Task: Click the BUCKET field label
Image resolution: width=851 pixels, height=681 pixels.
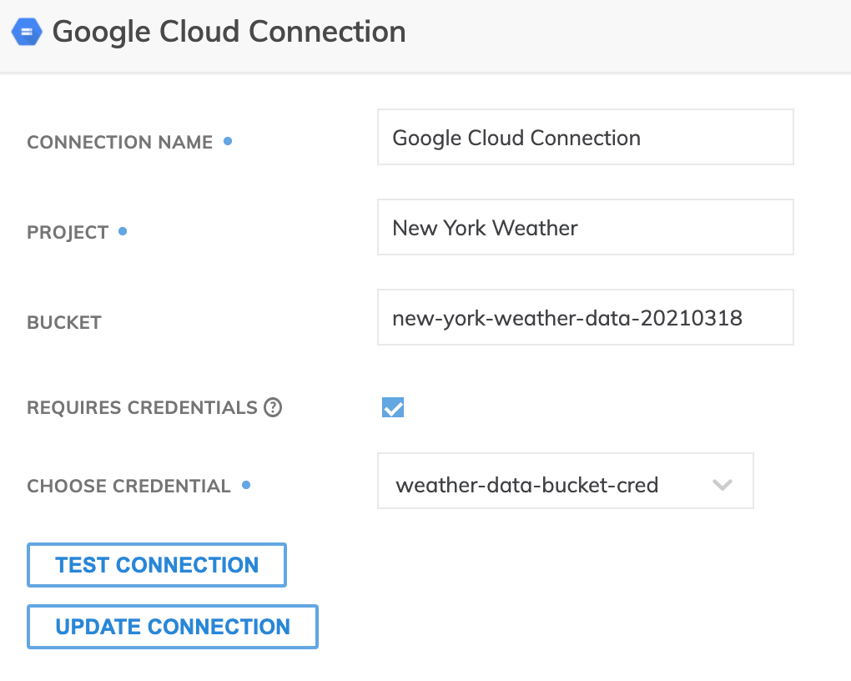Action: (x=64, y=323)
